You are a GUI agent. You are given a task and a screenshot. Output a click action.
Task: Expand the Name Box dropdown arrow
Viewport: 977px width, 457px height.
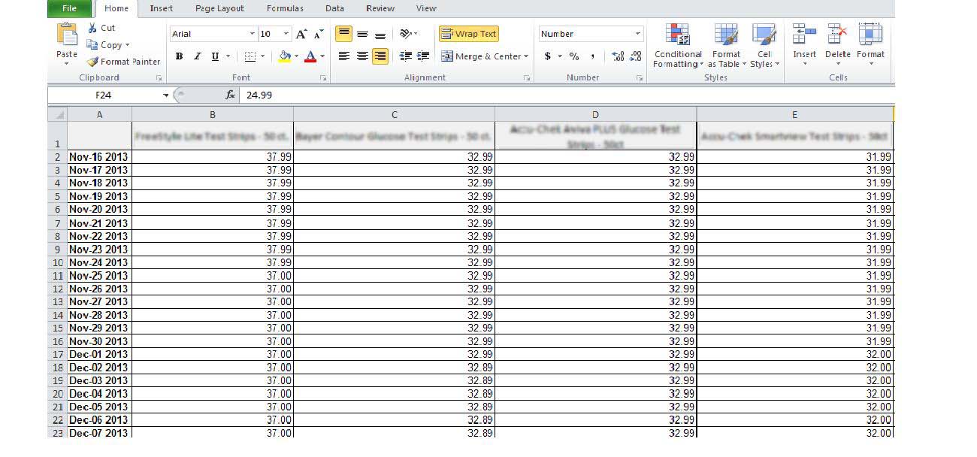tap(166, 95)
